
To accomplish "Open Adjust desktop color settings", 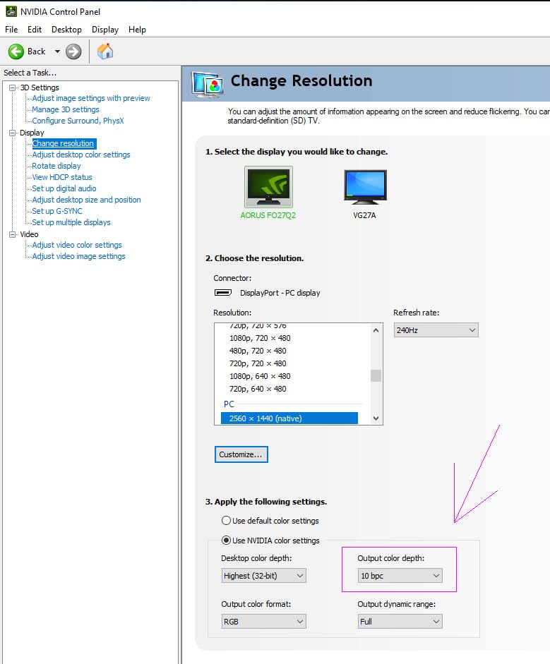I will click(x=81, y=155).
